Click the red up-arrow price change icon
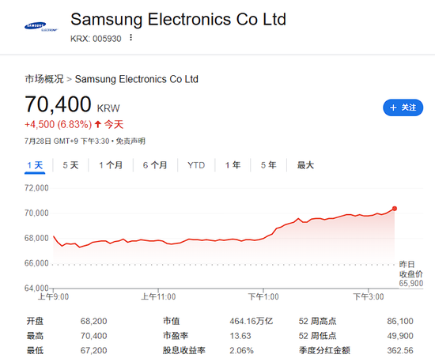The width and height of the screenshot is (435, 362). (97, 124)
